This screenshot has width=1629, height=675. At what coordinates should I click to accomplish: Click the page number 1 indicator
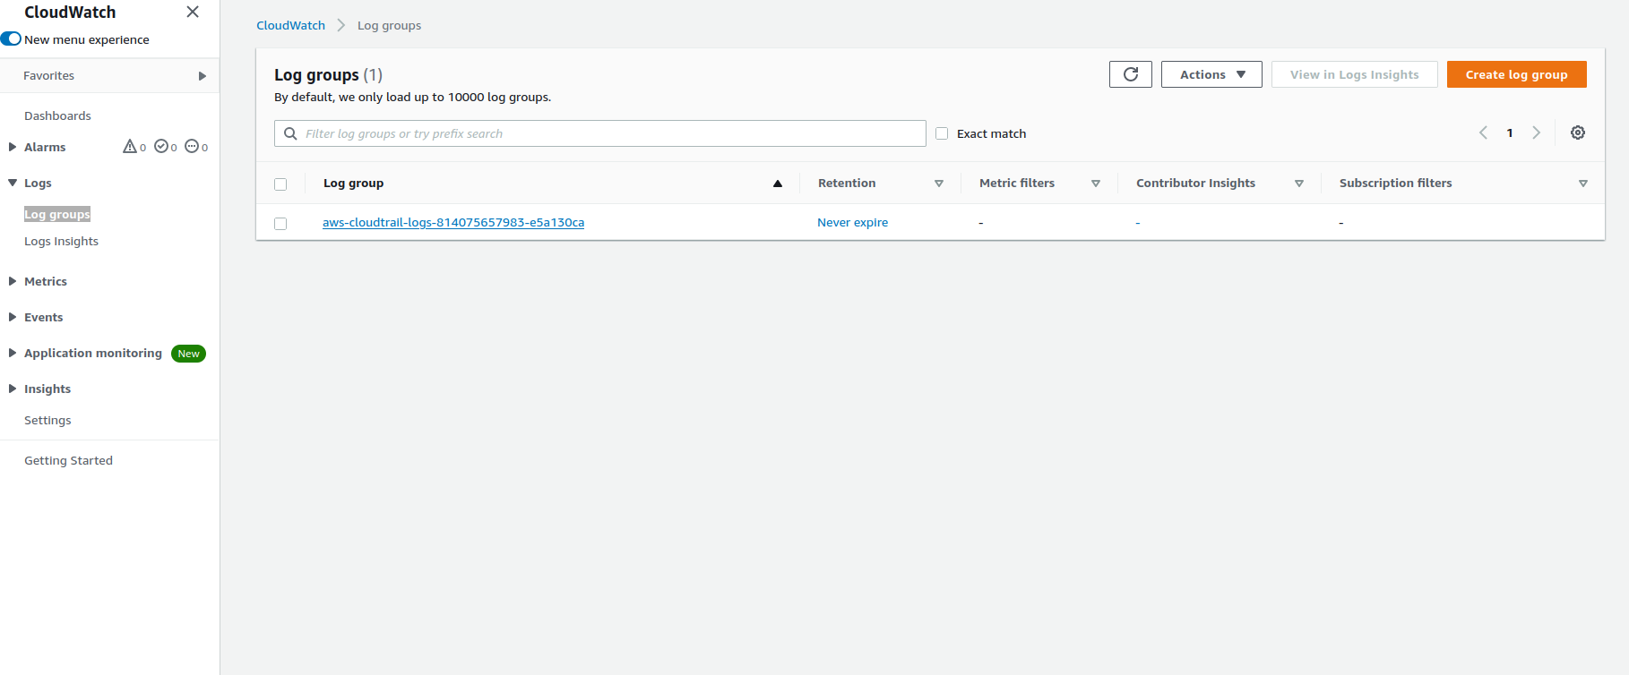(1510, 132)
